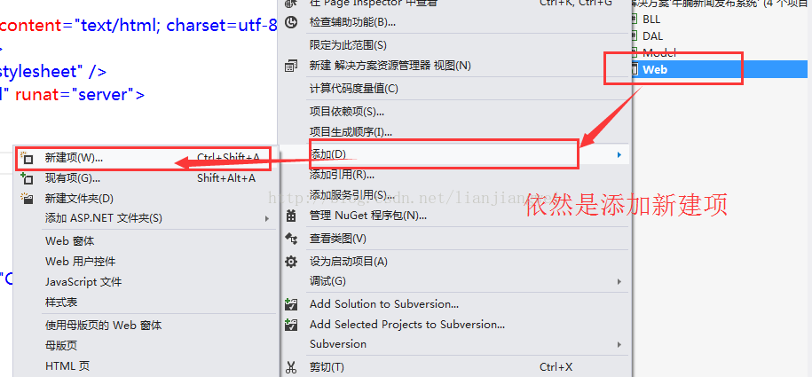Image resolution: width=812 pixels, height=377 pixels.
Task: Click the class diagram icon beside 查看类图(V)
Action: pyautogui.click(x=292, y=239)
